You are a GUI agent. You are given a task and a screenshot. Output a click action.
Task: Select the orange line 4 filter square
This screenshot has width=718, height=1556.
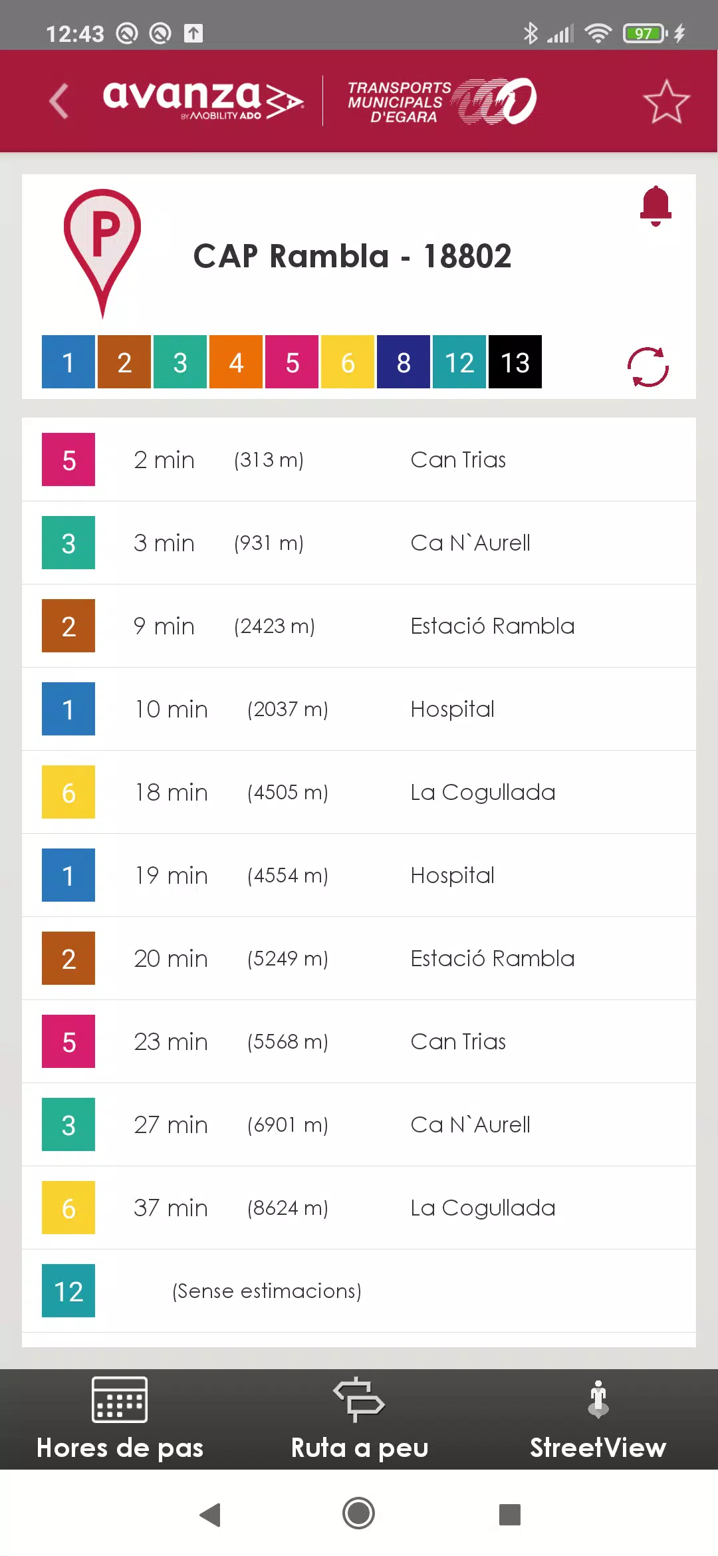(236, 362)
